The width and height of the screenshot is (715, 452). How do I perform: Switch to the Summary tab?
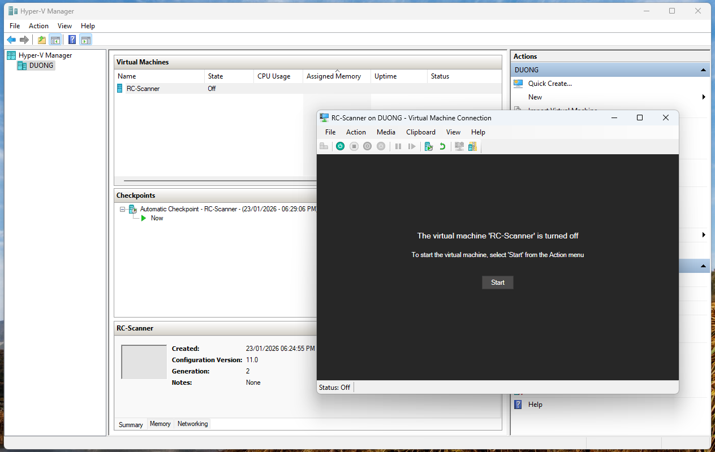click(x=131, y=424)
